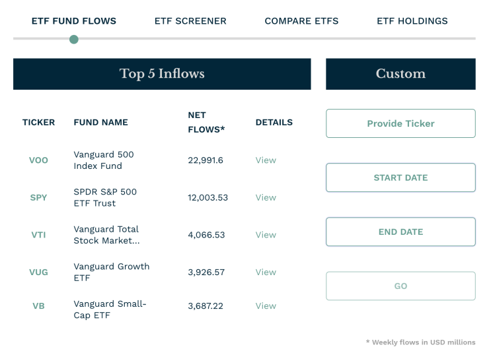
Task: Open the ETF Screener tab
Action: (190, 21)
